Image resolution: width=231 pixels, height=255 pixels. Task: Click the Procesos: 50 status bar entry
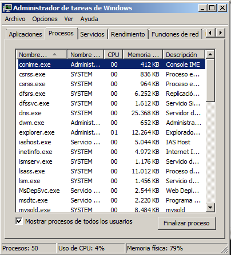click(29, 248)
